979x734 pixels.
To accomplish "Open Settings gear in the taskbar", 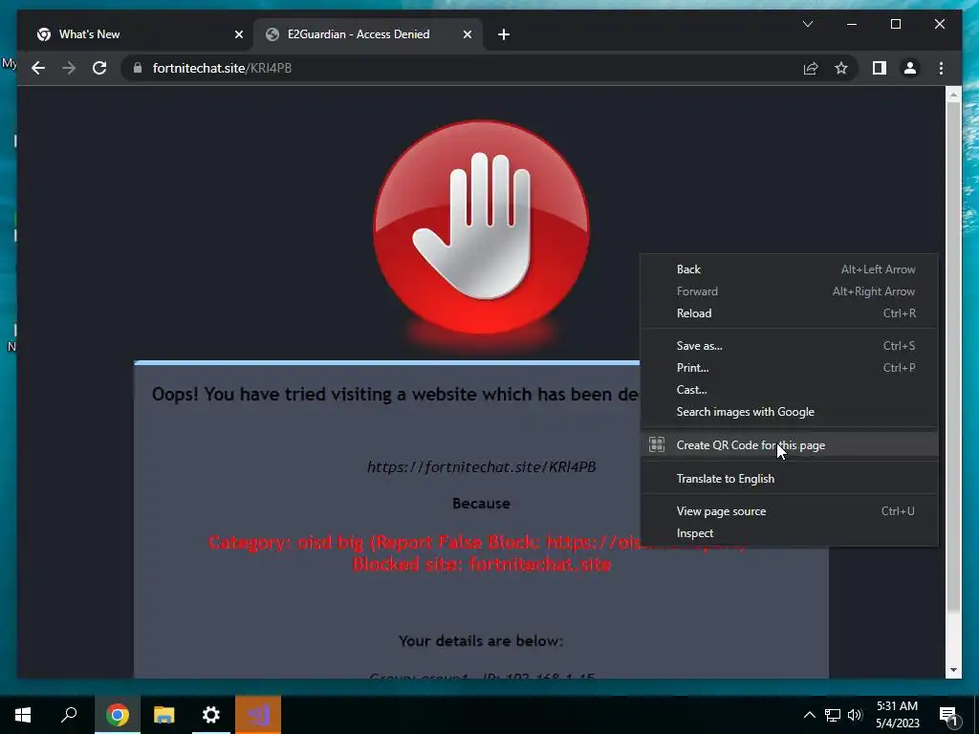I will click(211, 715).
